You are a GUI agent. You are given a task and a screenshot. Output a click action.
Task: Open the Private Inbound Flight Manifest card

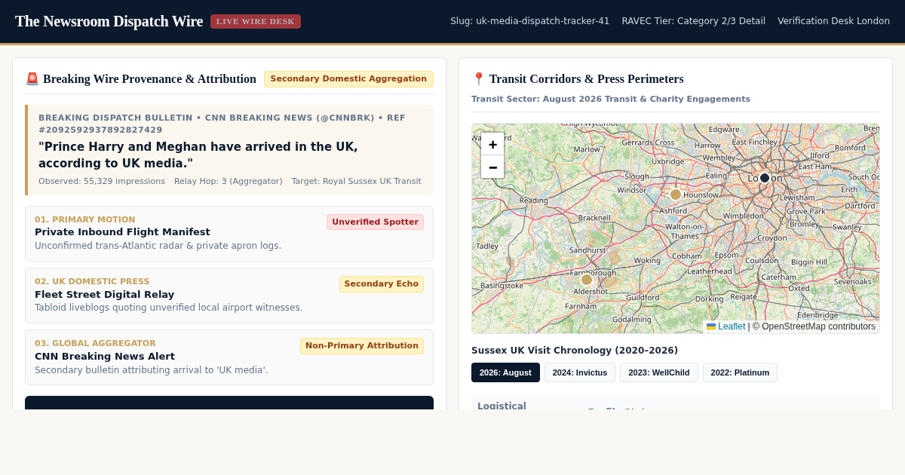(229, 234)
